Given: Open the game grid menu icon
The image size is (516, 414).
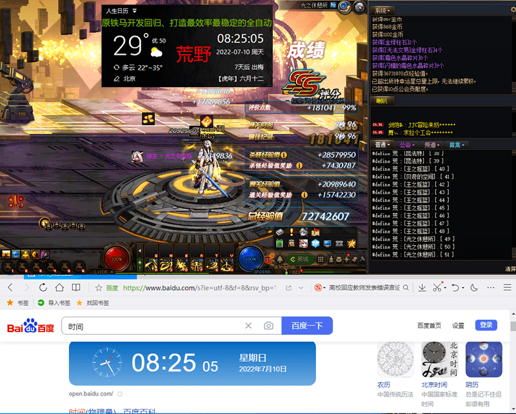Looking at the screenshot, I should coord(320,259).
